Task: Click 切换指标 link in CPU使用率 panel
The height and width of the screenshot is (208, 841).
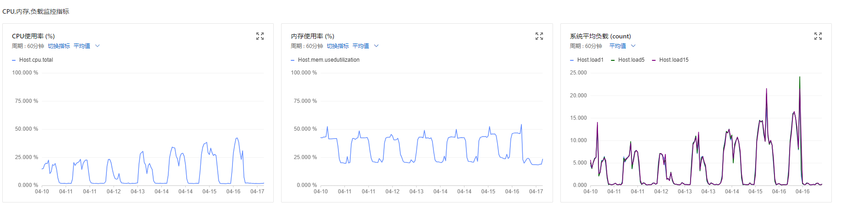Action: click(59, 46)
